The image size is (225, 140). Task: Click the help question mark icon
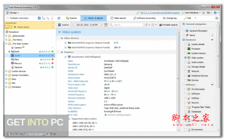click(215, 13)
